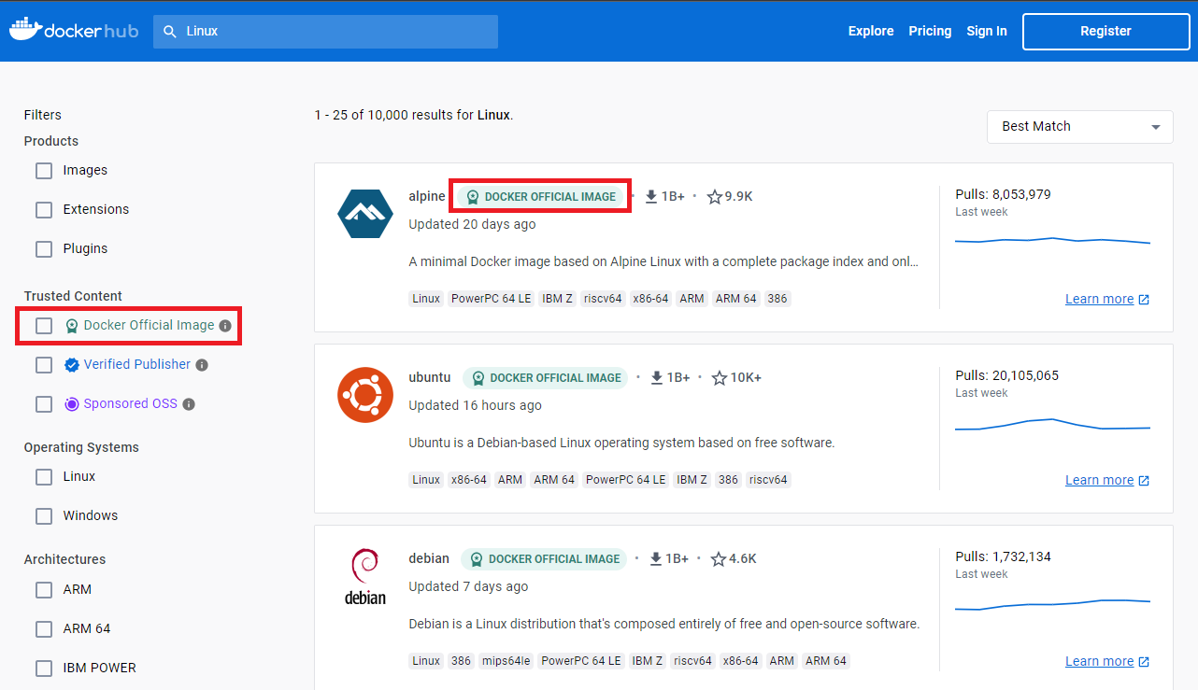Click alpine's weekly pulls trend chart
1198x690 pixels.
[x=1052, y=241]
